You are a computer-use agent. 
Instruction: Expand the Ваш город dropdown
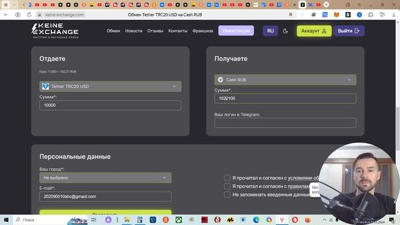point(106,177)
